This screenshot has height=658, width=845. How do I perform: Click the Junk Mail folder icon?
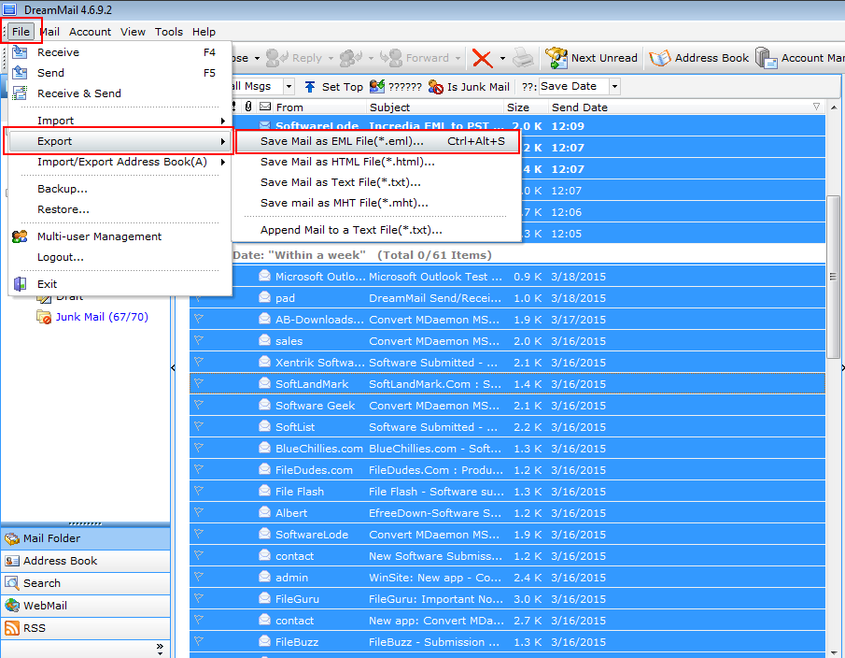click(44, 317)
